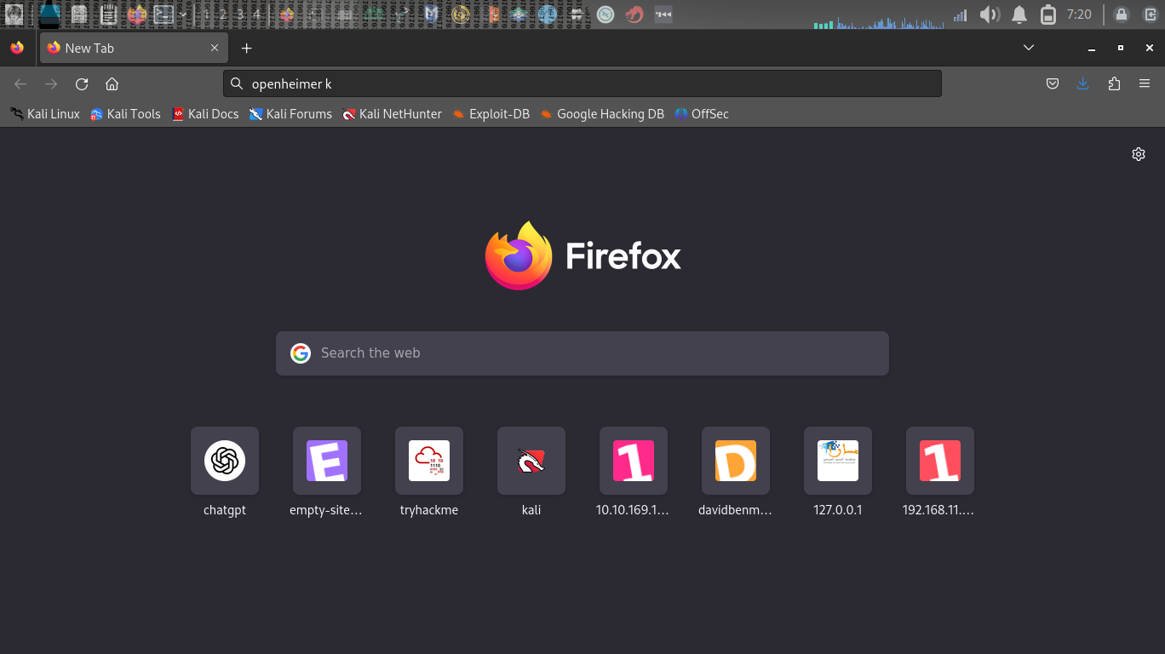
Task: Go forward with the forward arrow
Action: (51, 83)
